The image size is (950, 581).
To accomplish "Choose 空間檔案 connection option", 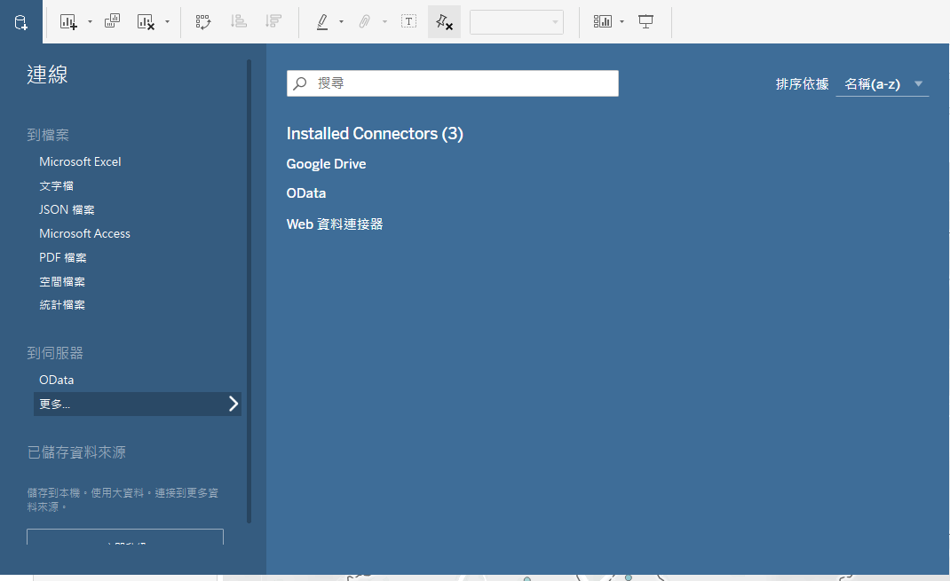I will 62,281.
